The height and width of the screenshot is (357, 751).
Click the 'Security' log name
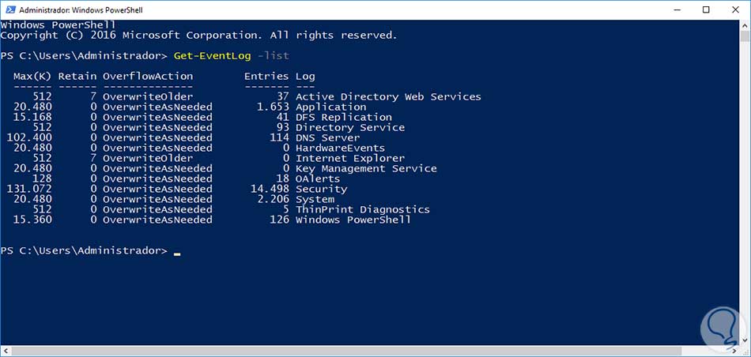tap(321, 190)
